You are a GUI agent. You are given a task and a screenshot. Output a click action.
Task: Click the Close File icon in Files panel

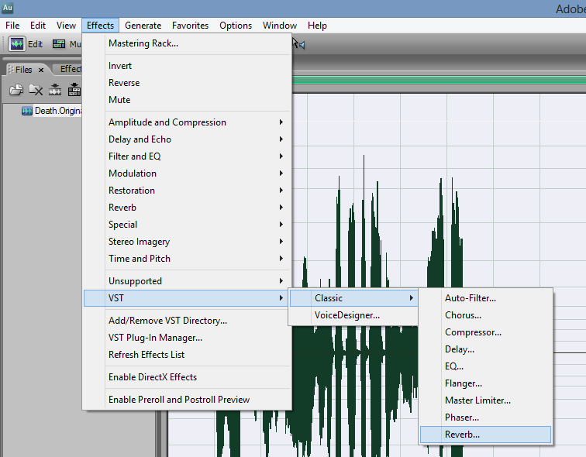[x=36, y=90]
